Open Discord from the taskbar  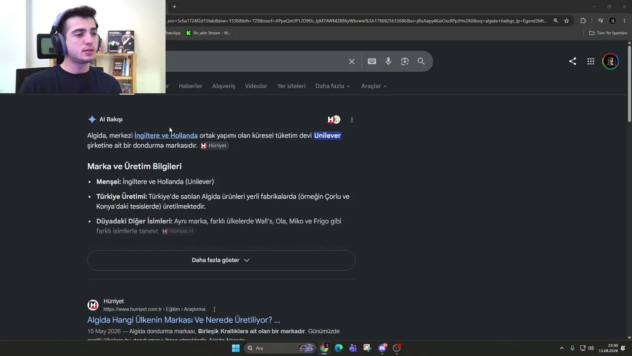coord(382,348)
